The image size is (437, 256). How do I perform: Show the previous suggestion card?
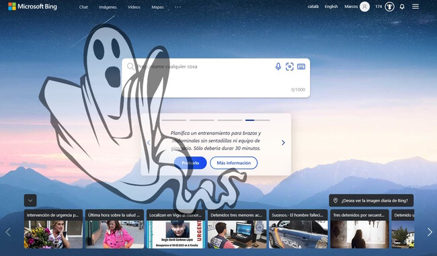coord(149,142)
